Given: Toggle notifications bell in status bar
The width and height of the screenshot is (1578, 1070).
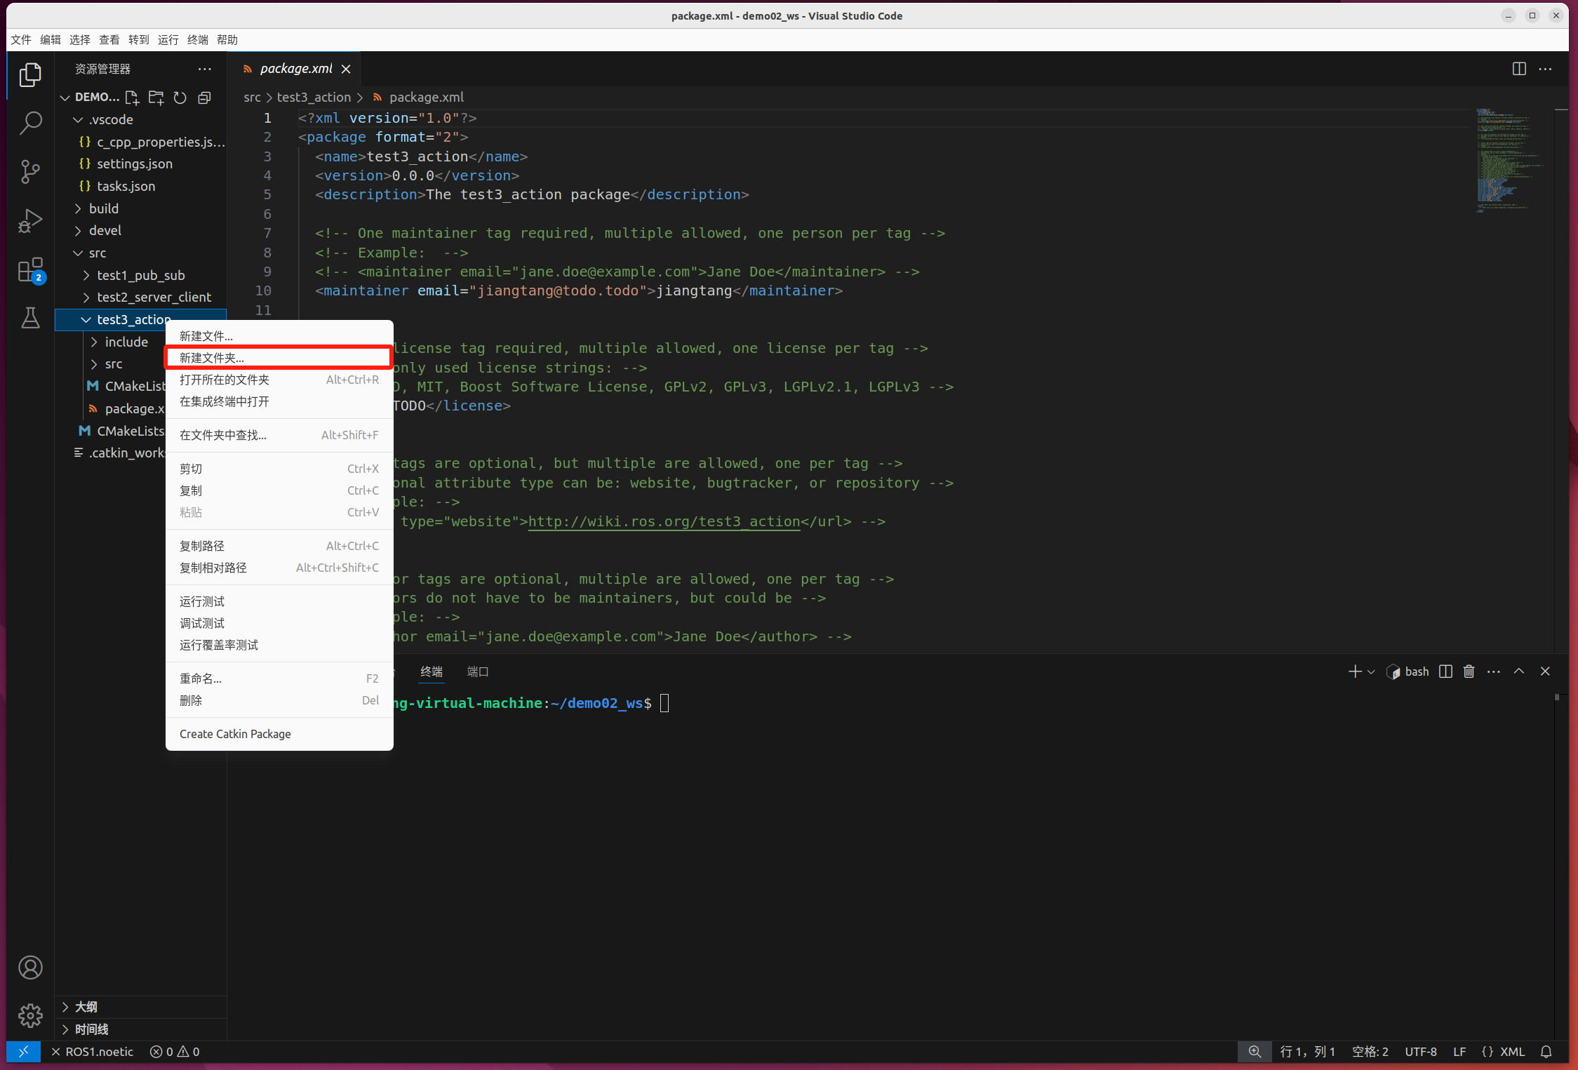Looking at the screenshot, I should 1546,1051.
